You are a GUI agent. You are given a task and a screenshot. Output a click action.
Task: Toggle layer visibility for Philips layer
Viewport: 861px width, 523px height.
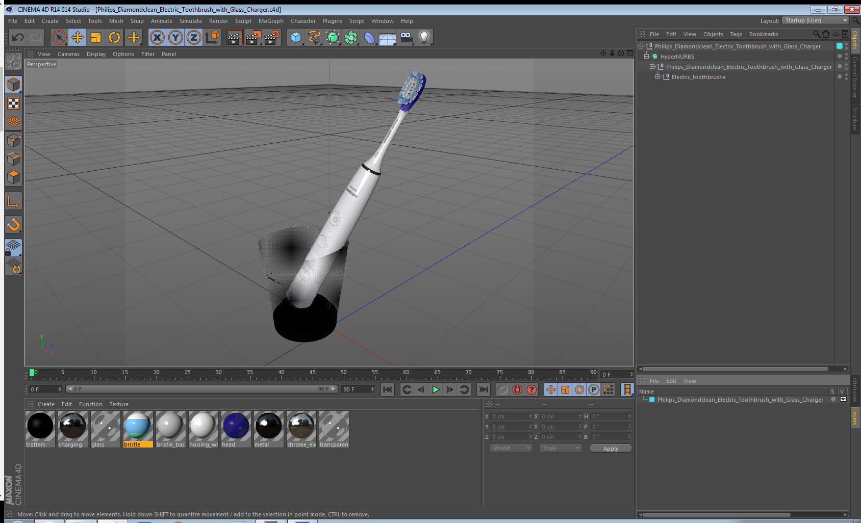[843, 400]
